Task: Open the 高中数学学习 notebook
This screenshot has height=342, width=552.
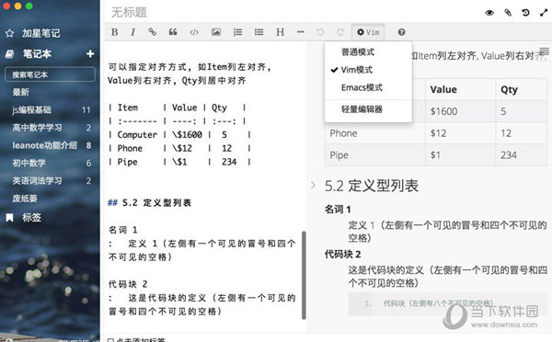Action: coord(37,128)
